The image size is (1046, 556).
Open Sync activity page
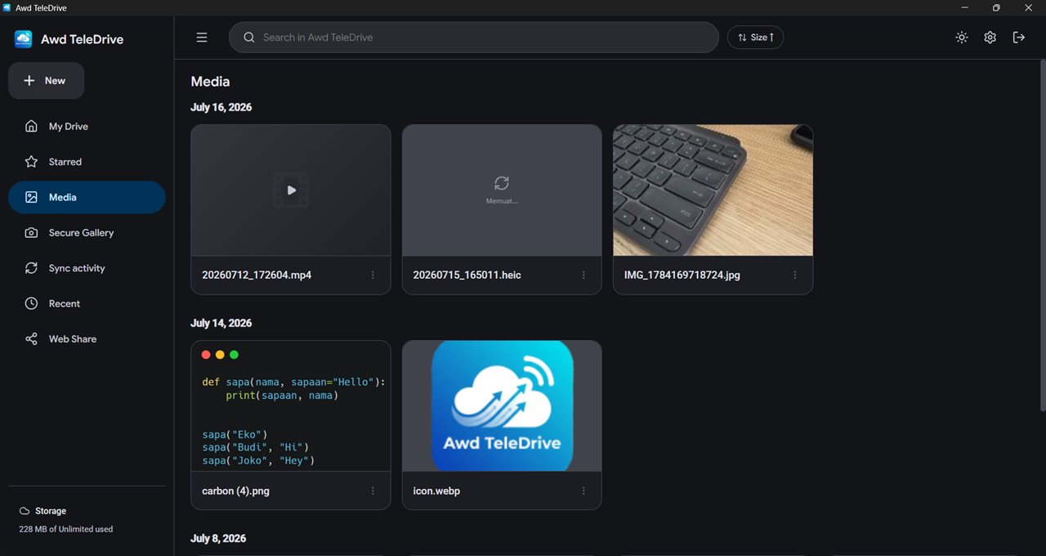pos(87,268)
